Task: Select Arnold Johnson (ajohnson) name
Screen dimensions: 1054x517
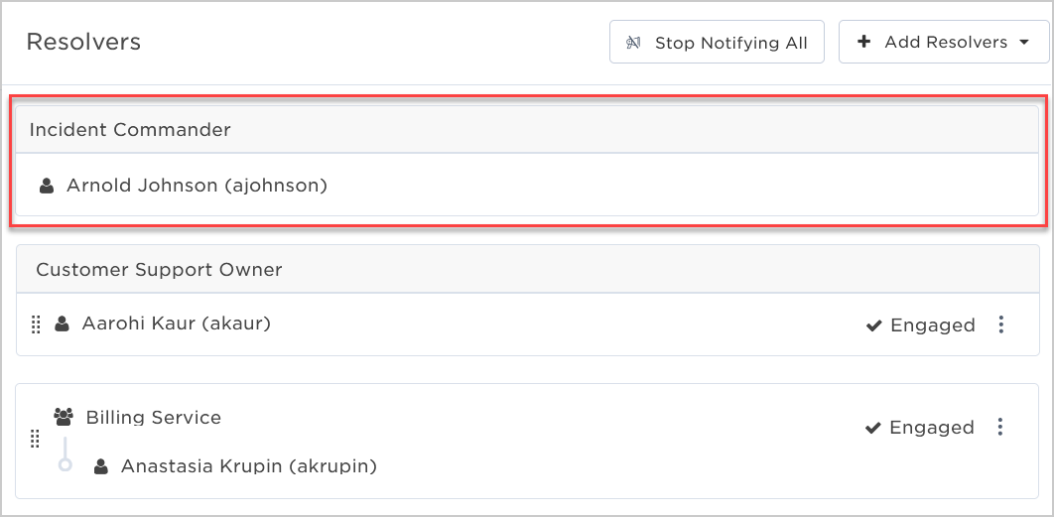Action: point(197,186)
